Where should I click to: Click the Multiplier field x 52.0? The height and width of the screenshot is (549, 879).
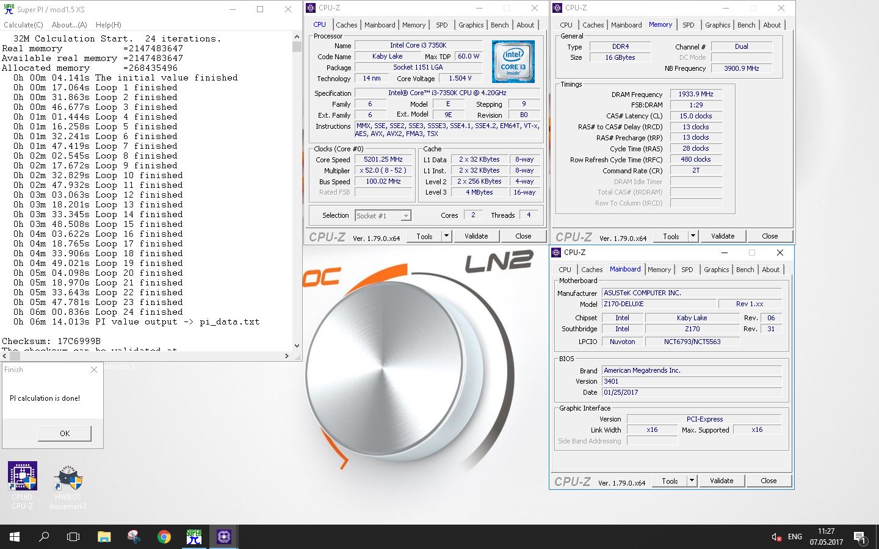(383, 171)
